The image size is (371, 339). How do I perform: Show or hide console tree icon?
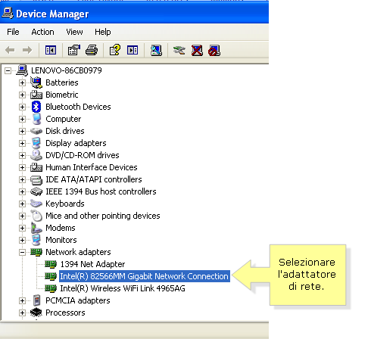pos(51,50)
